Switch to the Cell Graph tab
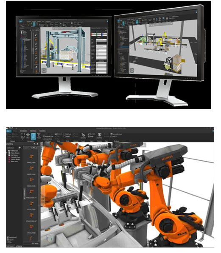The image size is (221, 253). [10, 246]
